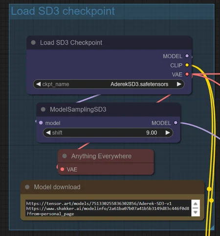The height and width of the screenshot is (236, 220).
Task: Click the MODEL output socket on ModelSamplingSD3
Action: [176, 123]
